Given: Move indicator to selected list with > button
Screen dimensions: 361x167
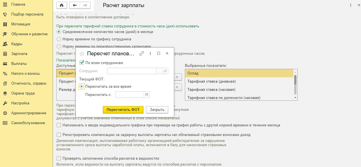Looking at the screenshot, I should [x=177, y=77].
